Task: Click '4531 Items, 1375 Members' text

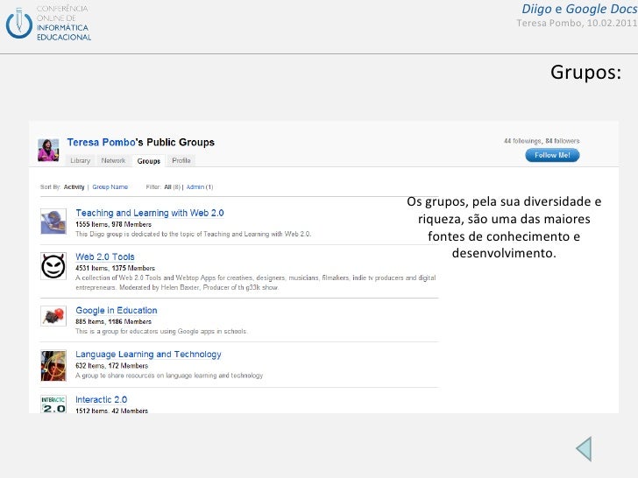Action: (115, 268)
